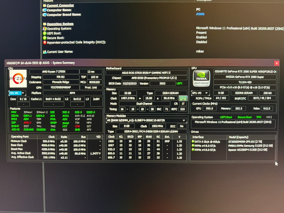
Task: Click the NVIDIA GeForce logo image
Action: (201, 78)
